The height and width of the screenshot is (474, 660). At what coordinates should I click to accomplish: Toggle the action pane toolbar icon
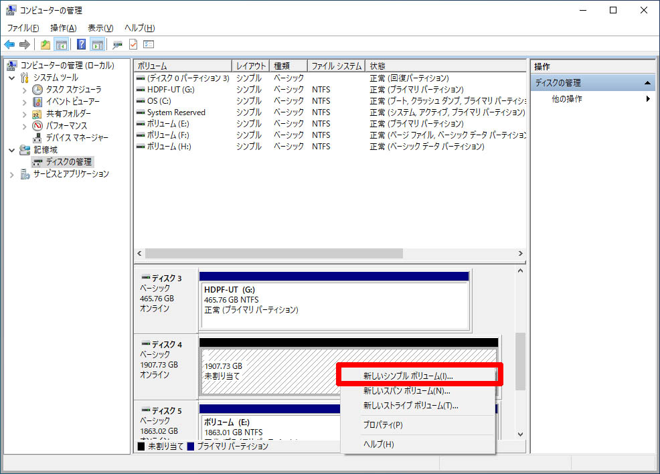click(98, 44)
